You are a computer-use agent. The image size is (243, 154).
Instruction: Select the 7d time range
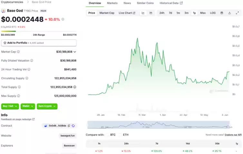pos(170,13)
